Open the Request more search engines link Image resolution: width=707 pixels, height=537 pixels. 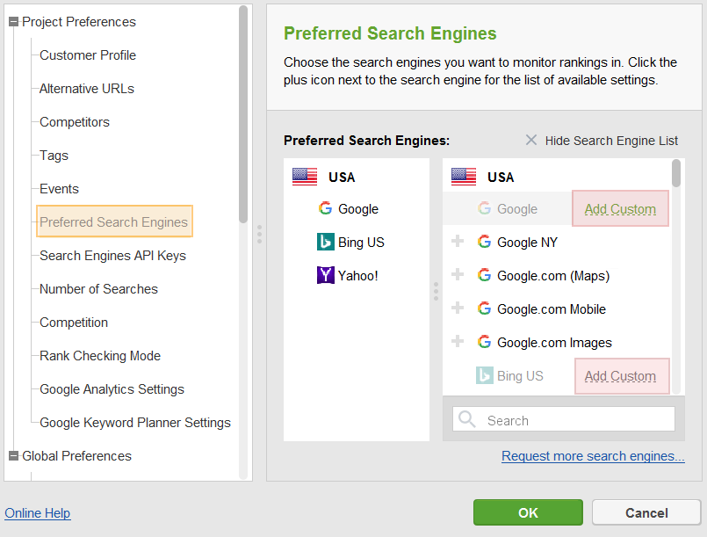point(593,456)
